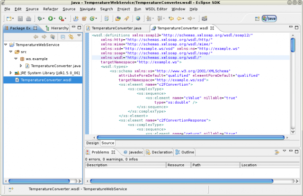The image size is (303, 196).
Task: Click the External Tools run icon
Action: 61,18
